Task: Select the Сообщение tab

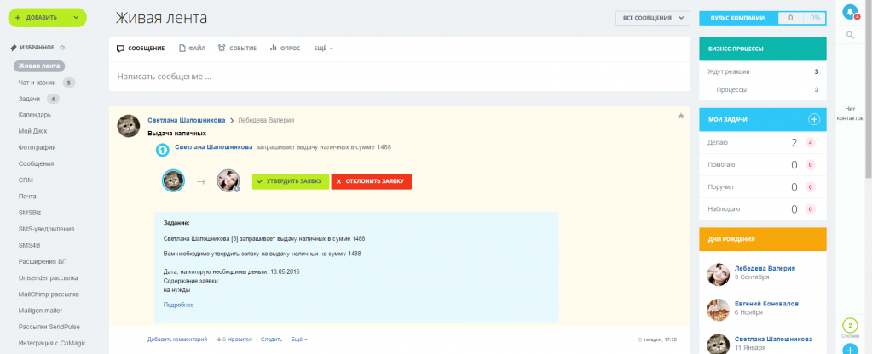Action: pos(141,49)
